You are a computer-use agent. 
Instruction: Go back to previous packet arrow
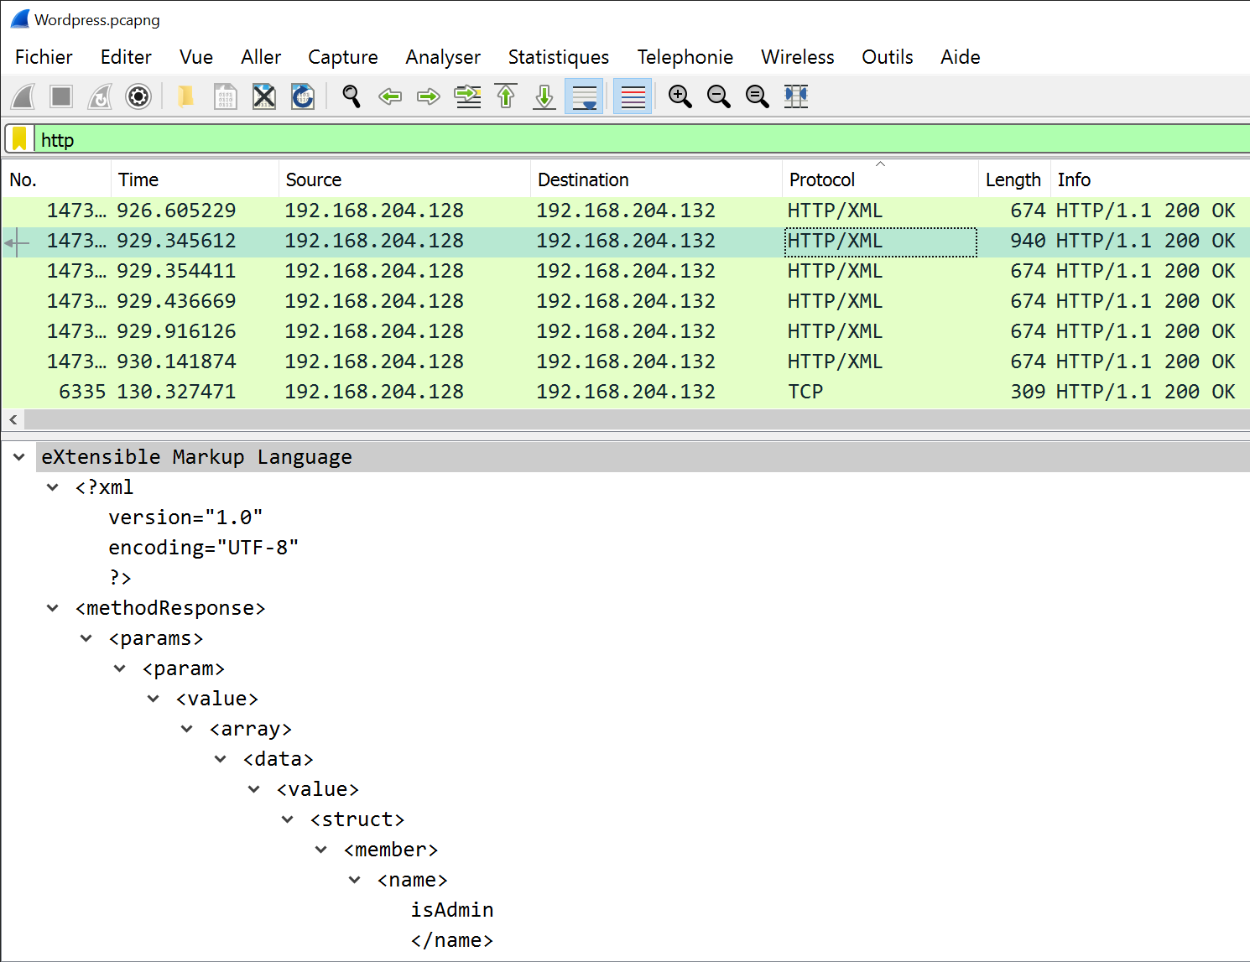[390, 96]
